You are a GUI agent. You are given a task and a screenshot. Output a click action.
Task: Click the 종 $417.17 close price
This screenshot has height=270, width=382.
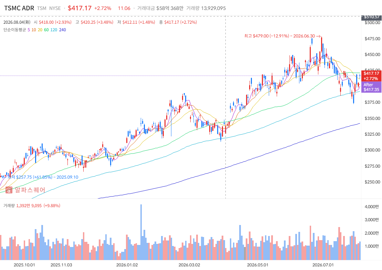(178, 22)
